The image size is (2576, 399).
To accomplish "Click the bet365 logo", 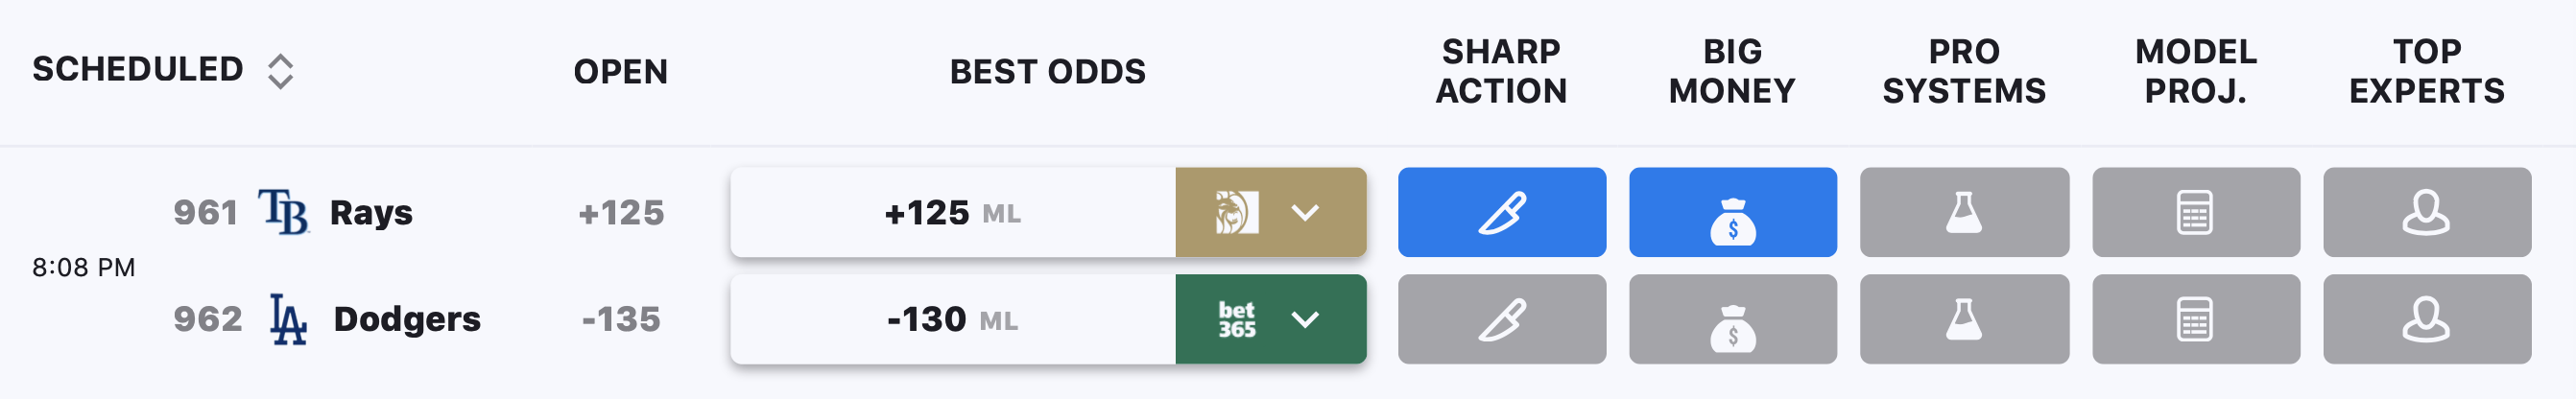I will coord(1236,319).
